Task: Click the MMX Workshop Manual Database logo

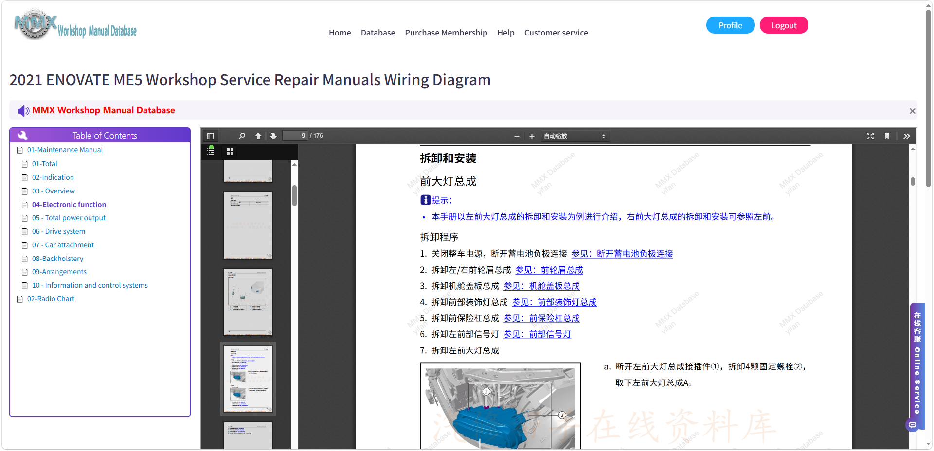Action: [75, 24]
